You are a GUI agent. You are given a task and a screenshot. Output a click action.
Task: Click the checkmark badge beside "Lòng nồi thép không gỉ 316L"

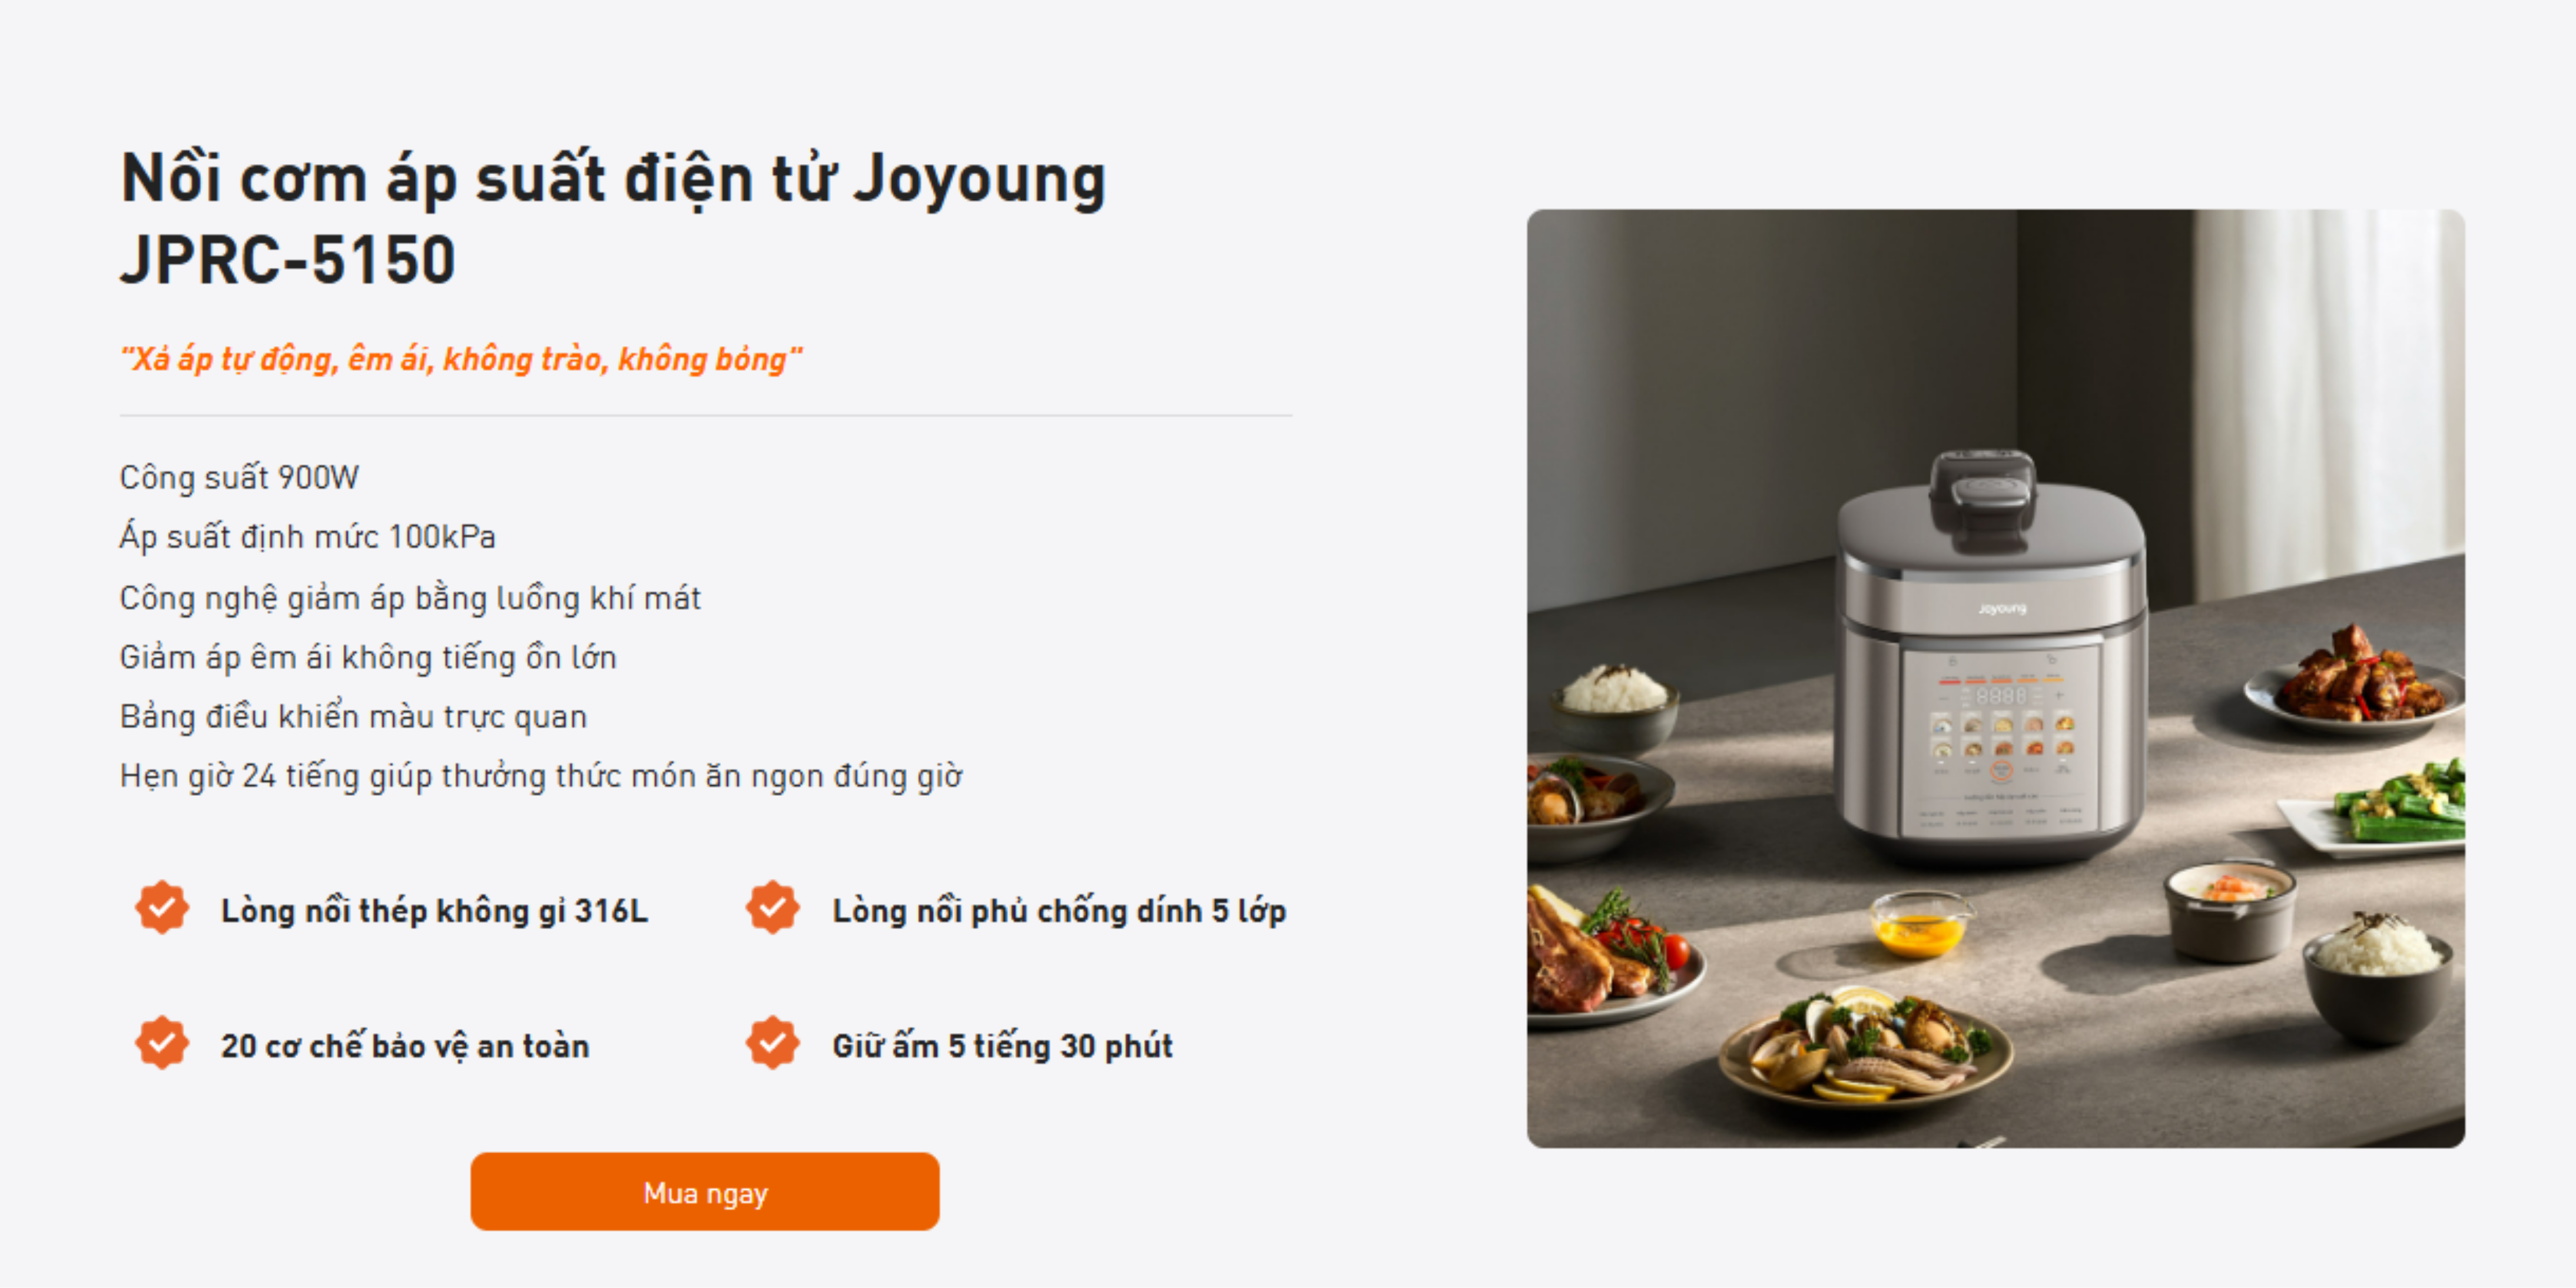(x=162, y=908)
